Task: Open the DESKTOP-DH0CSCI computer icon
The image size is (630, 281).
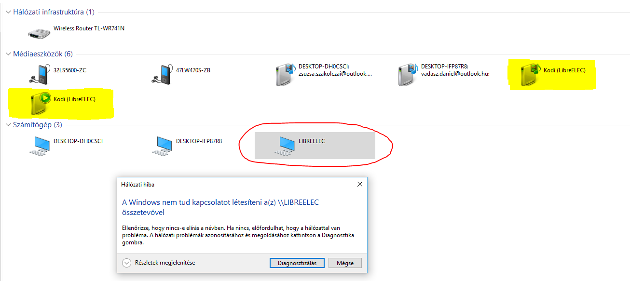Action: click(x=40, y=146)
